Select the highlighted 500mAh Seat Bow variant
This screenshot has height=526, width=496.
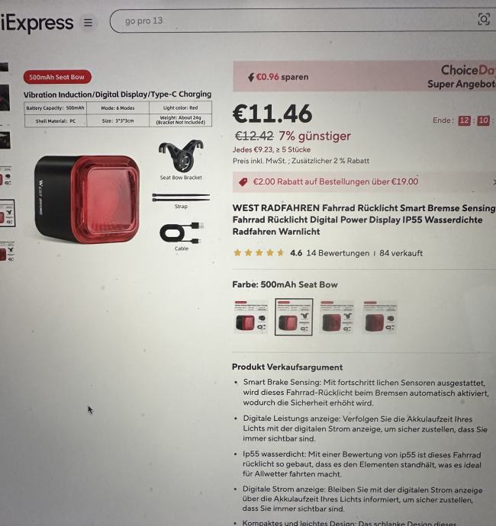coord(294,317)
